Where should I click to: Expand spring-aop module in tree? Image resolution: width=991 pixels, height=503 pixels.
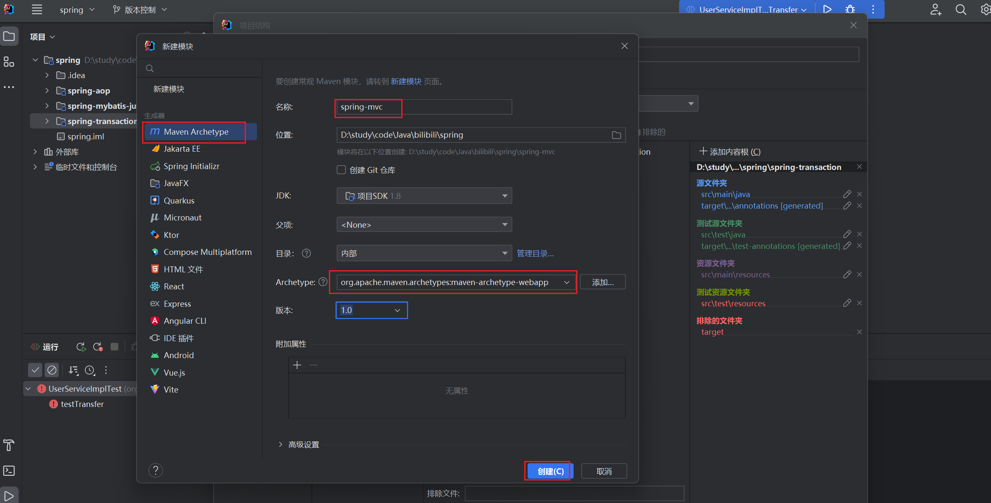[47, 90]
